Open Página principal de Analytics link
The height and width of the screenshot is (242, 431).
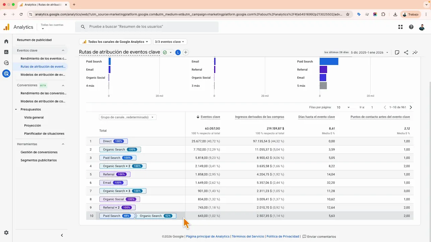click(208, 237)
